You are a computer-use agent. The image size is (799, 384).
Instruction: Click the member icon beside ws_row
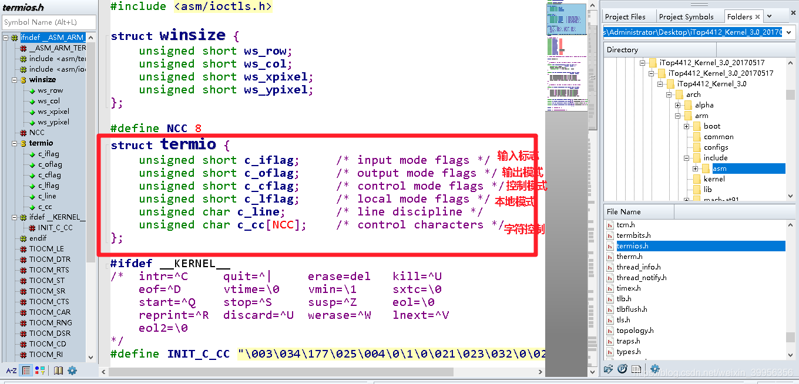coord(32,90)
